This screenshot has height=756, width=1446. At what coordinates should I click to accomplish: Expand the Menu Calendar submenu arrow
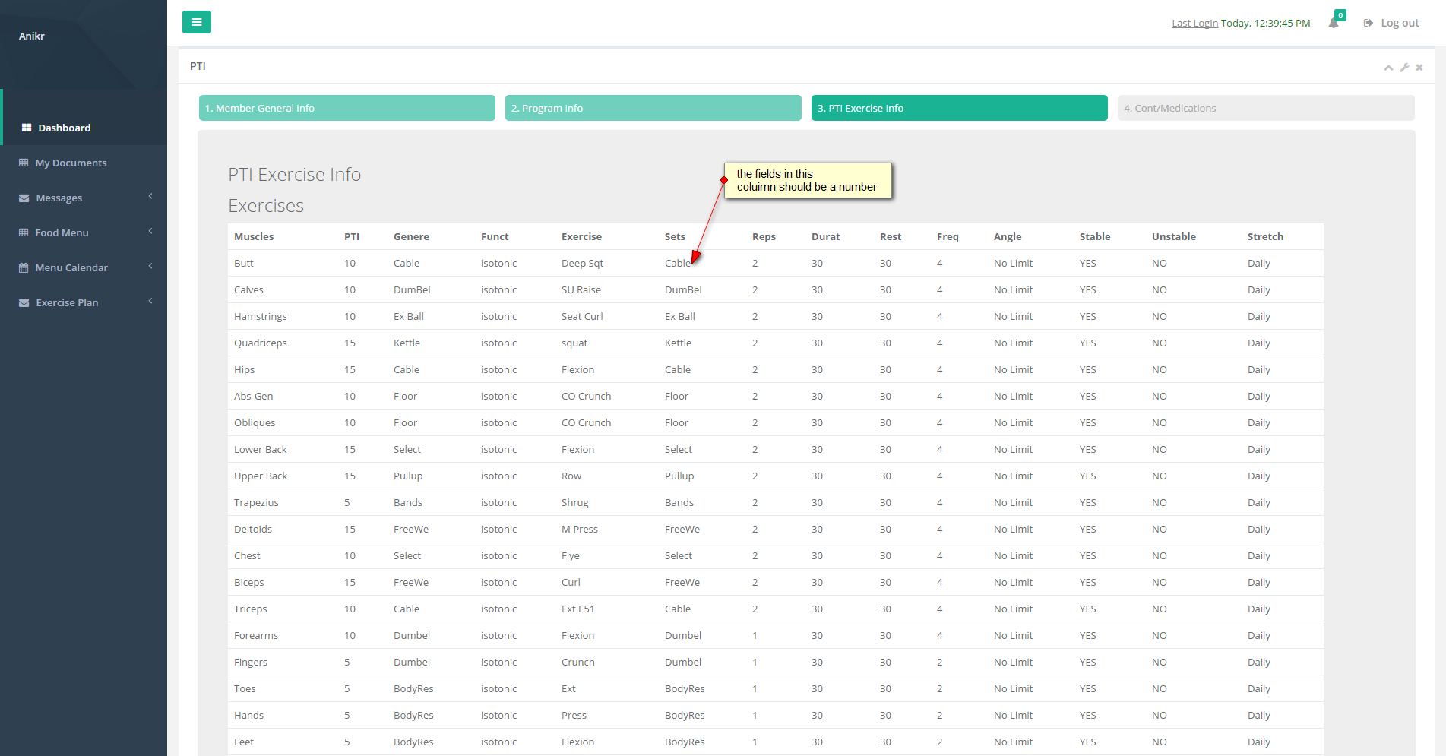tap(150, 267)
